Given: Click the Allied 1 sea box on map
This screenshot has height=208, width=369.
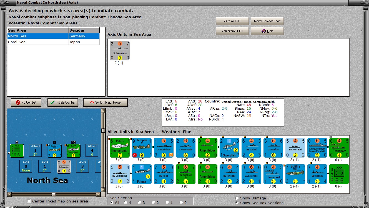Looking at the screenshot, I should pyautogui.click(x=35, y=150).
